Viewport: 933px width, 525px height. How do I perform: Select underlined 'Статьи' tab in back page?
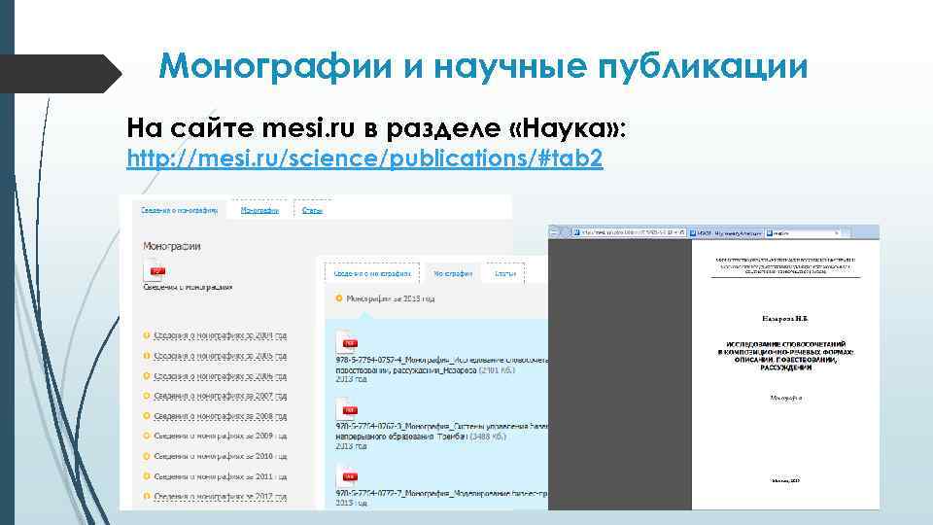(x=312, y=210)
